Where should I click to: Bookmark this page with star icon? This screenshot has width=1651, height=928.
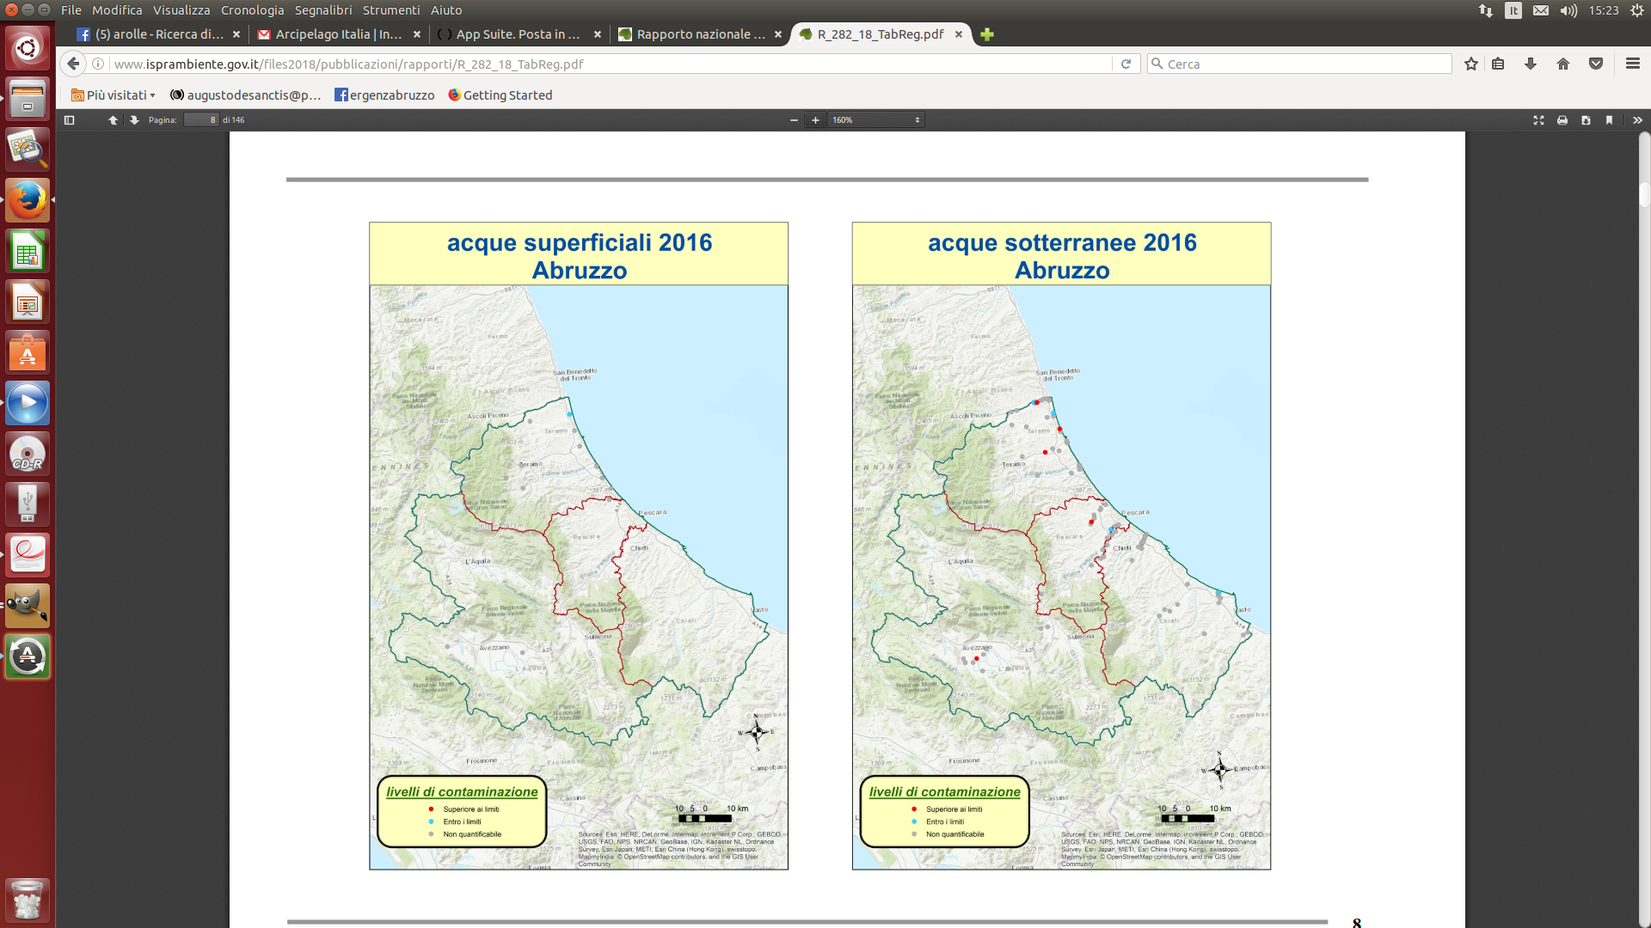point(1471,64)
